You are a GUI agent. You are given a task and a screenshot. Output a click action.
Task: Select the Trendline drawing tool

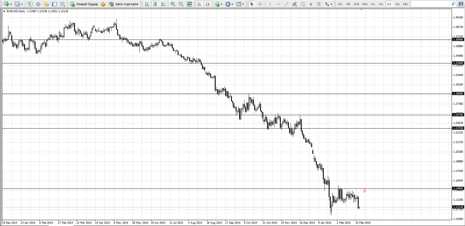coord(287,4)
